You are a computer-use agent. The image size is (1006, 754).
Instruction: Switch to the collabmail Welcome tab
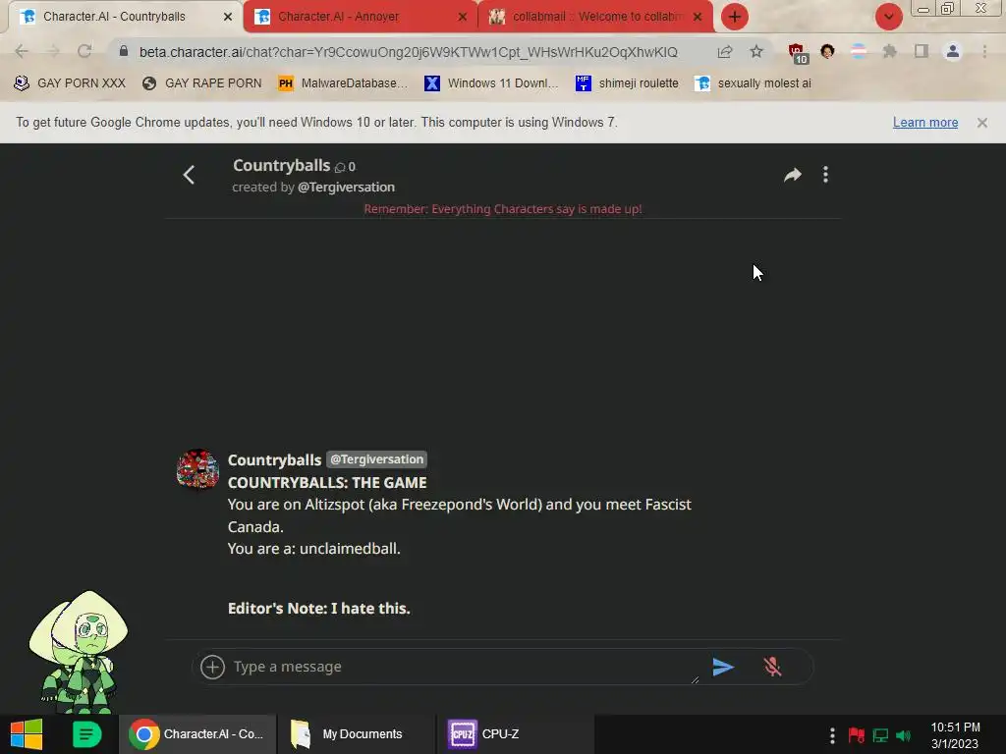coord(596,17)
